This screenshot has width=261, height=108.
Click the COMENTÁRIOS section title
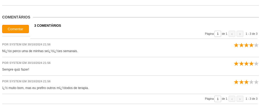(x=16, y=17)
